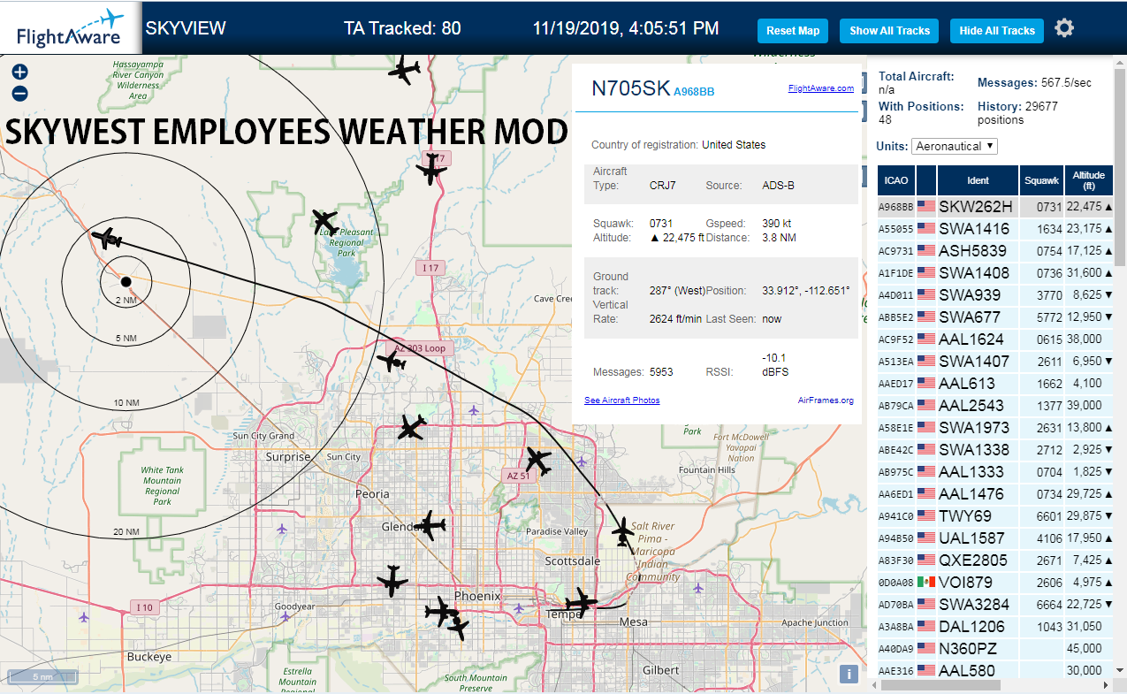Click the SKW262H selected row
Image resolution: width=1127 pixels, height=694 pixels.
996,207
